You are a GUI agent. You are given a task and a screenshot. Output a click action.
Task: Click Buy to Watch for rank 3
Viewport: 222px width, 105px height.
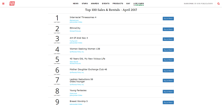168,39
